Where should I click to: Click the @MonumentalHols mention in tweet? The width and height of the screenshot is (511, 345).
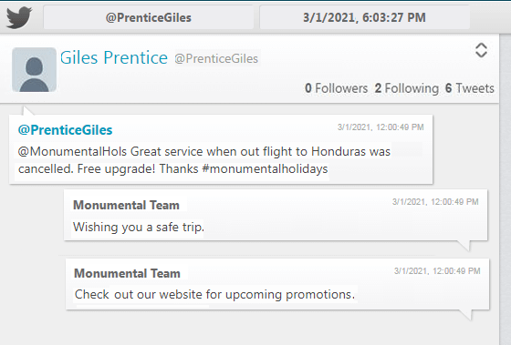(x=72, y=151)
